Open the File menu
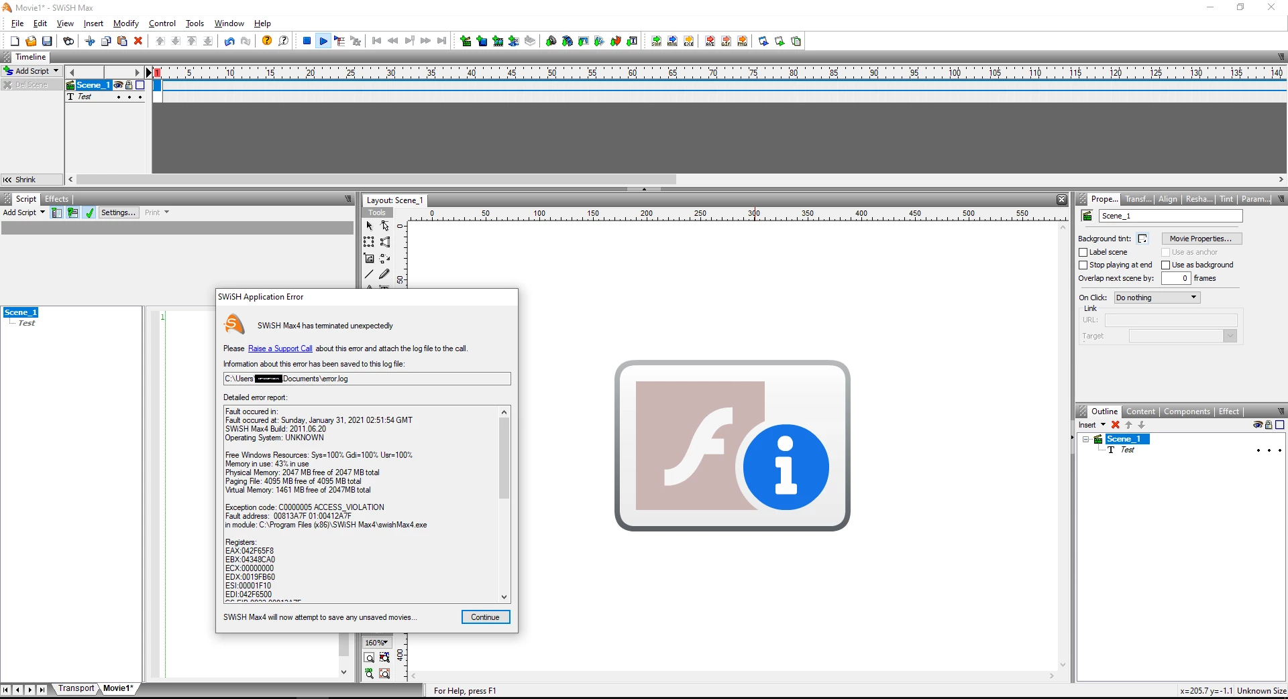 (x=17, y=23)
